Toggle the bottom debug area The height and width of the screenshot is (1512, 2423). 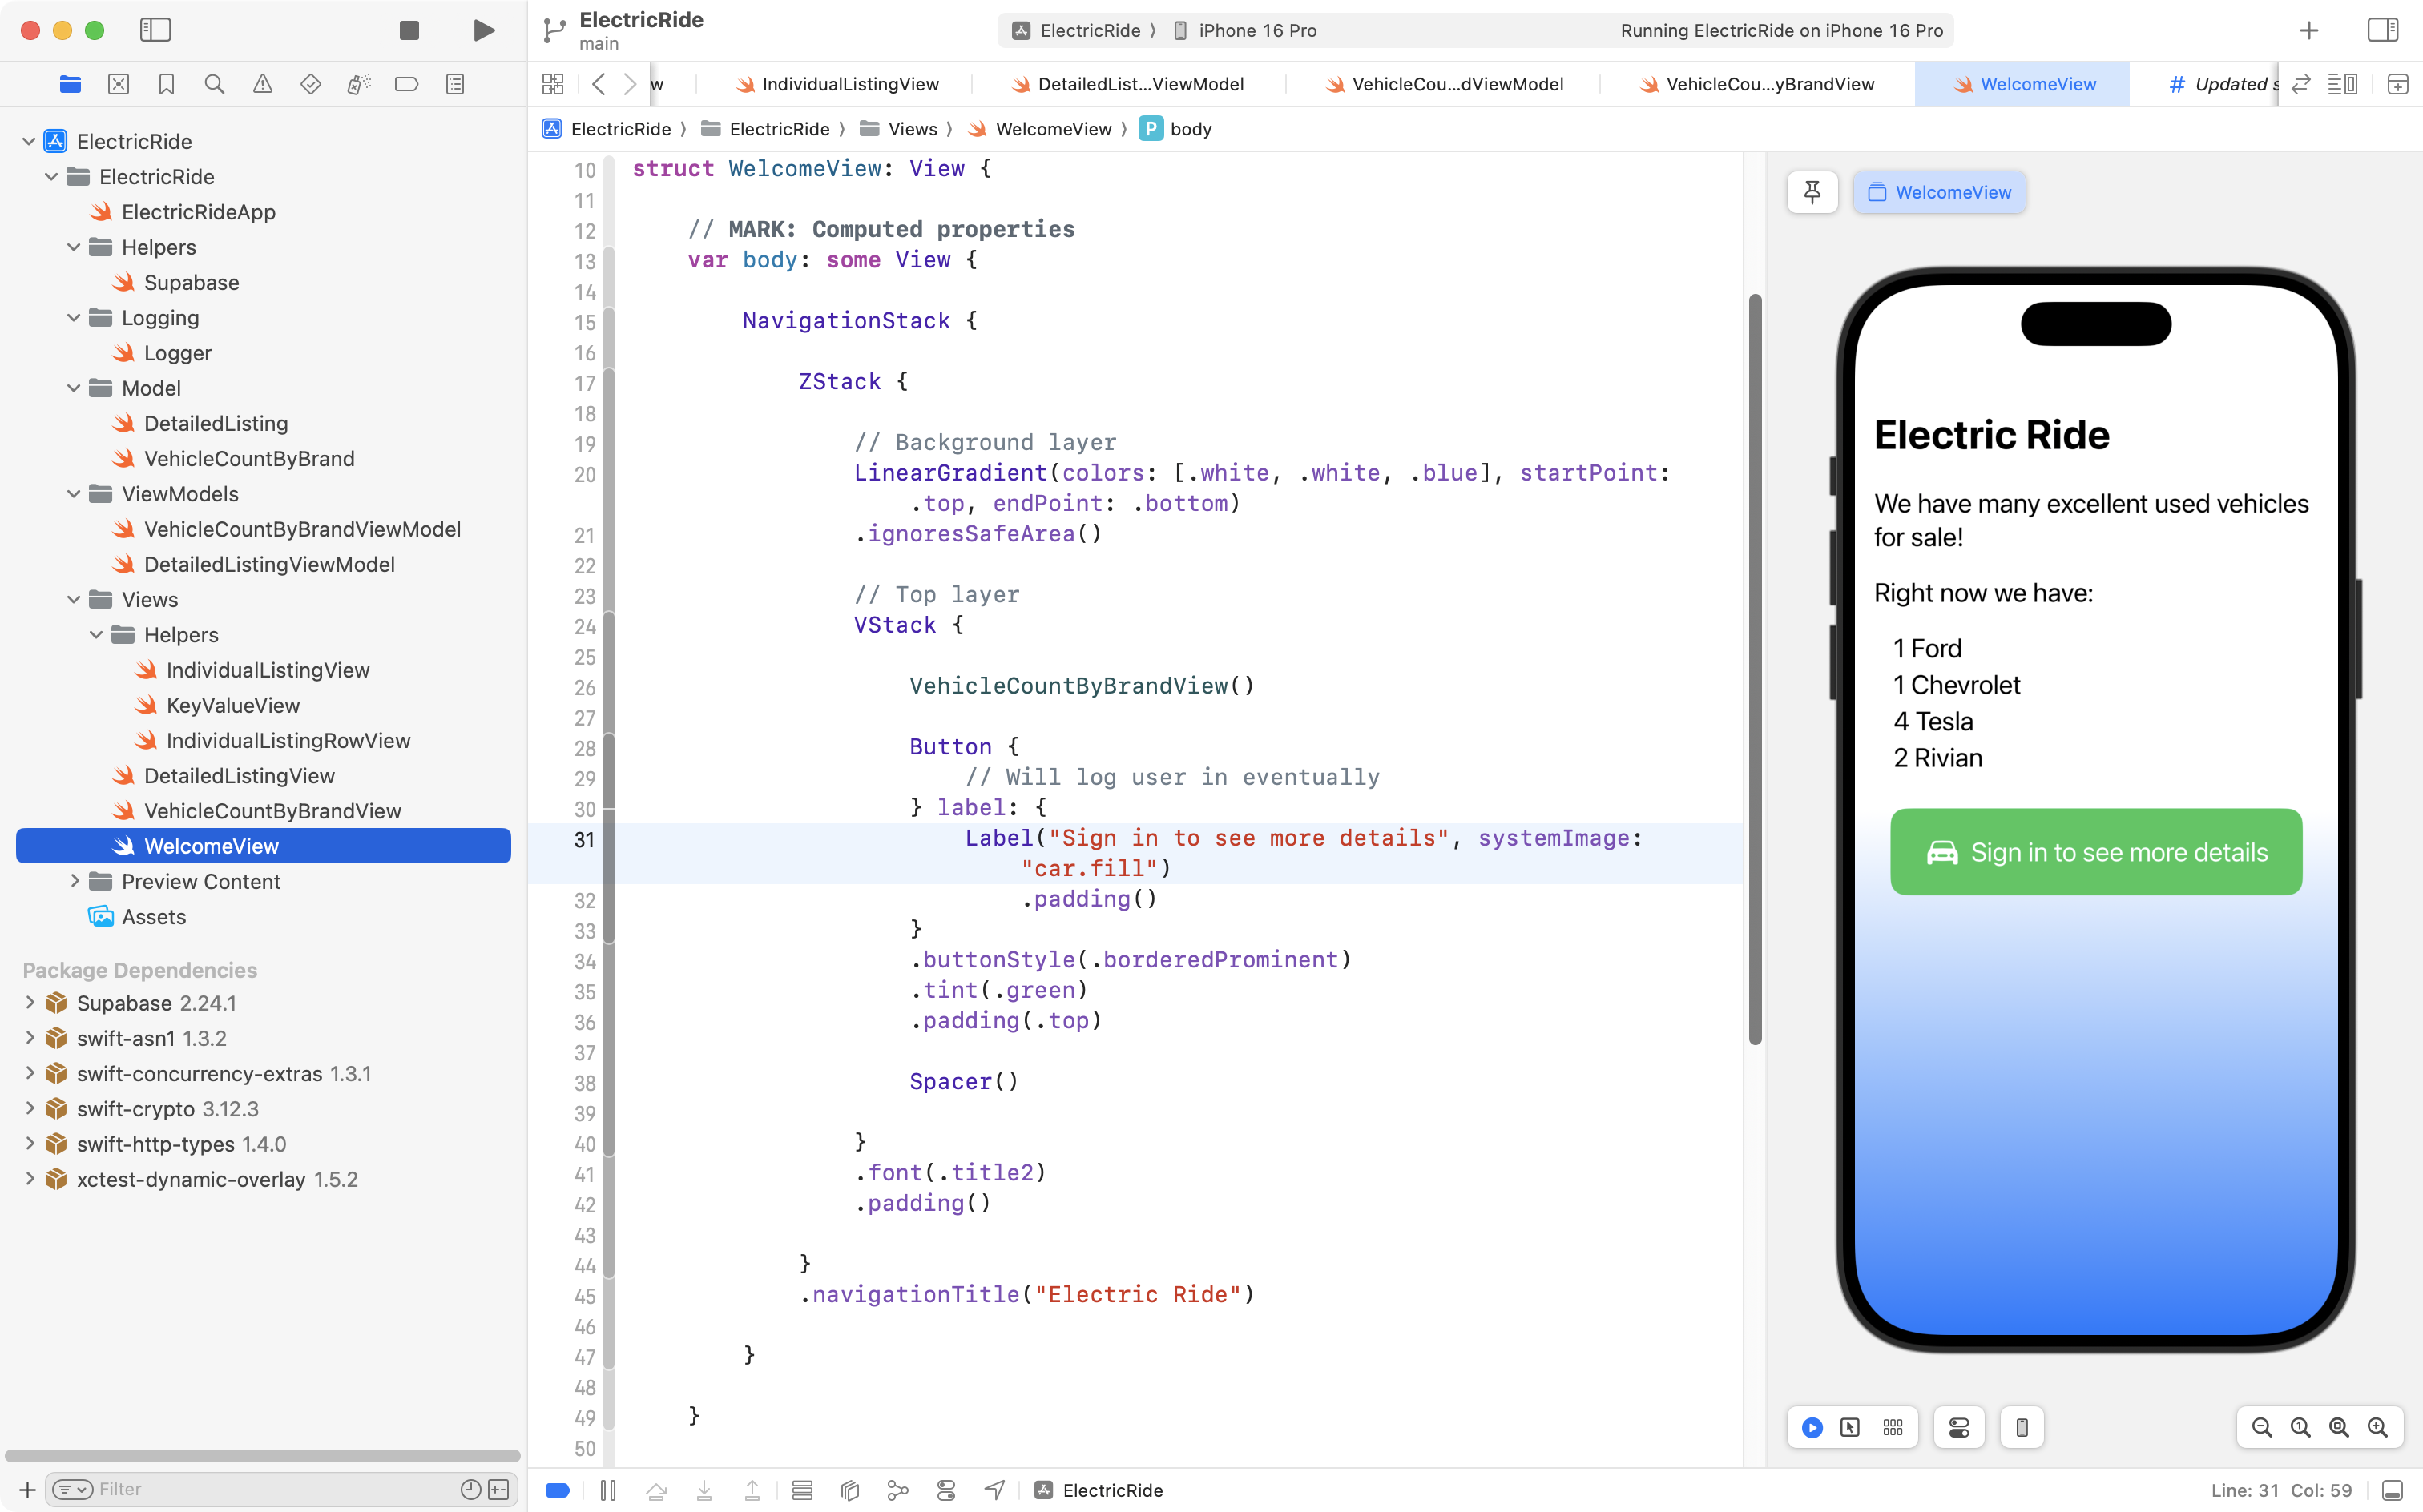[x=2392, y=1490]
